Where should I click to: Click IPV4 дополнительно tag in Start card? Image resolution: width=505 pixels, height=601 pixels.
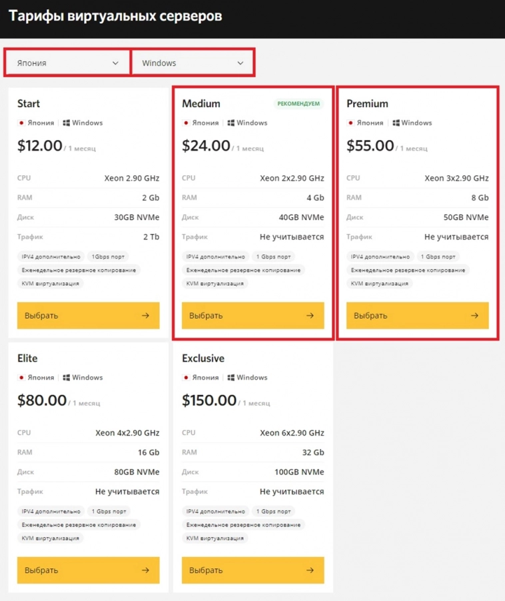tap(50, 257)
